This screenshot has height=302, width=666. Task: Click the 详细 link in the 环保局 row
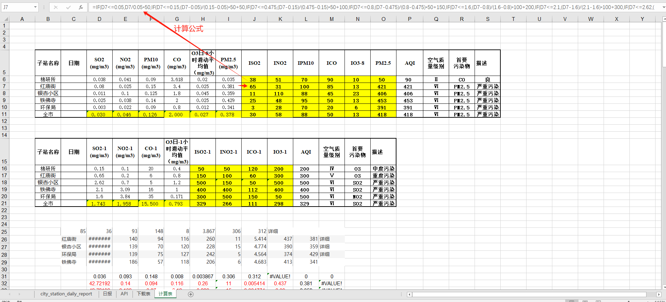tap(324, 254)
